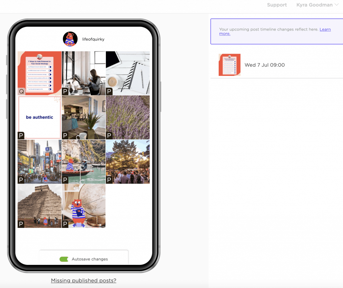343x288 pixels.
Task: Click the Q queued badge on the Pinterest tips post
Action: [x=21, y=91]
